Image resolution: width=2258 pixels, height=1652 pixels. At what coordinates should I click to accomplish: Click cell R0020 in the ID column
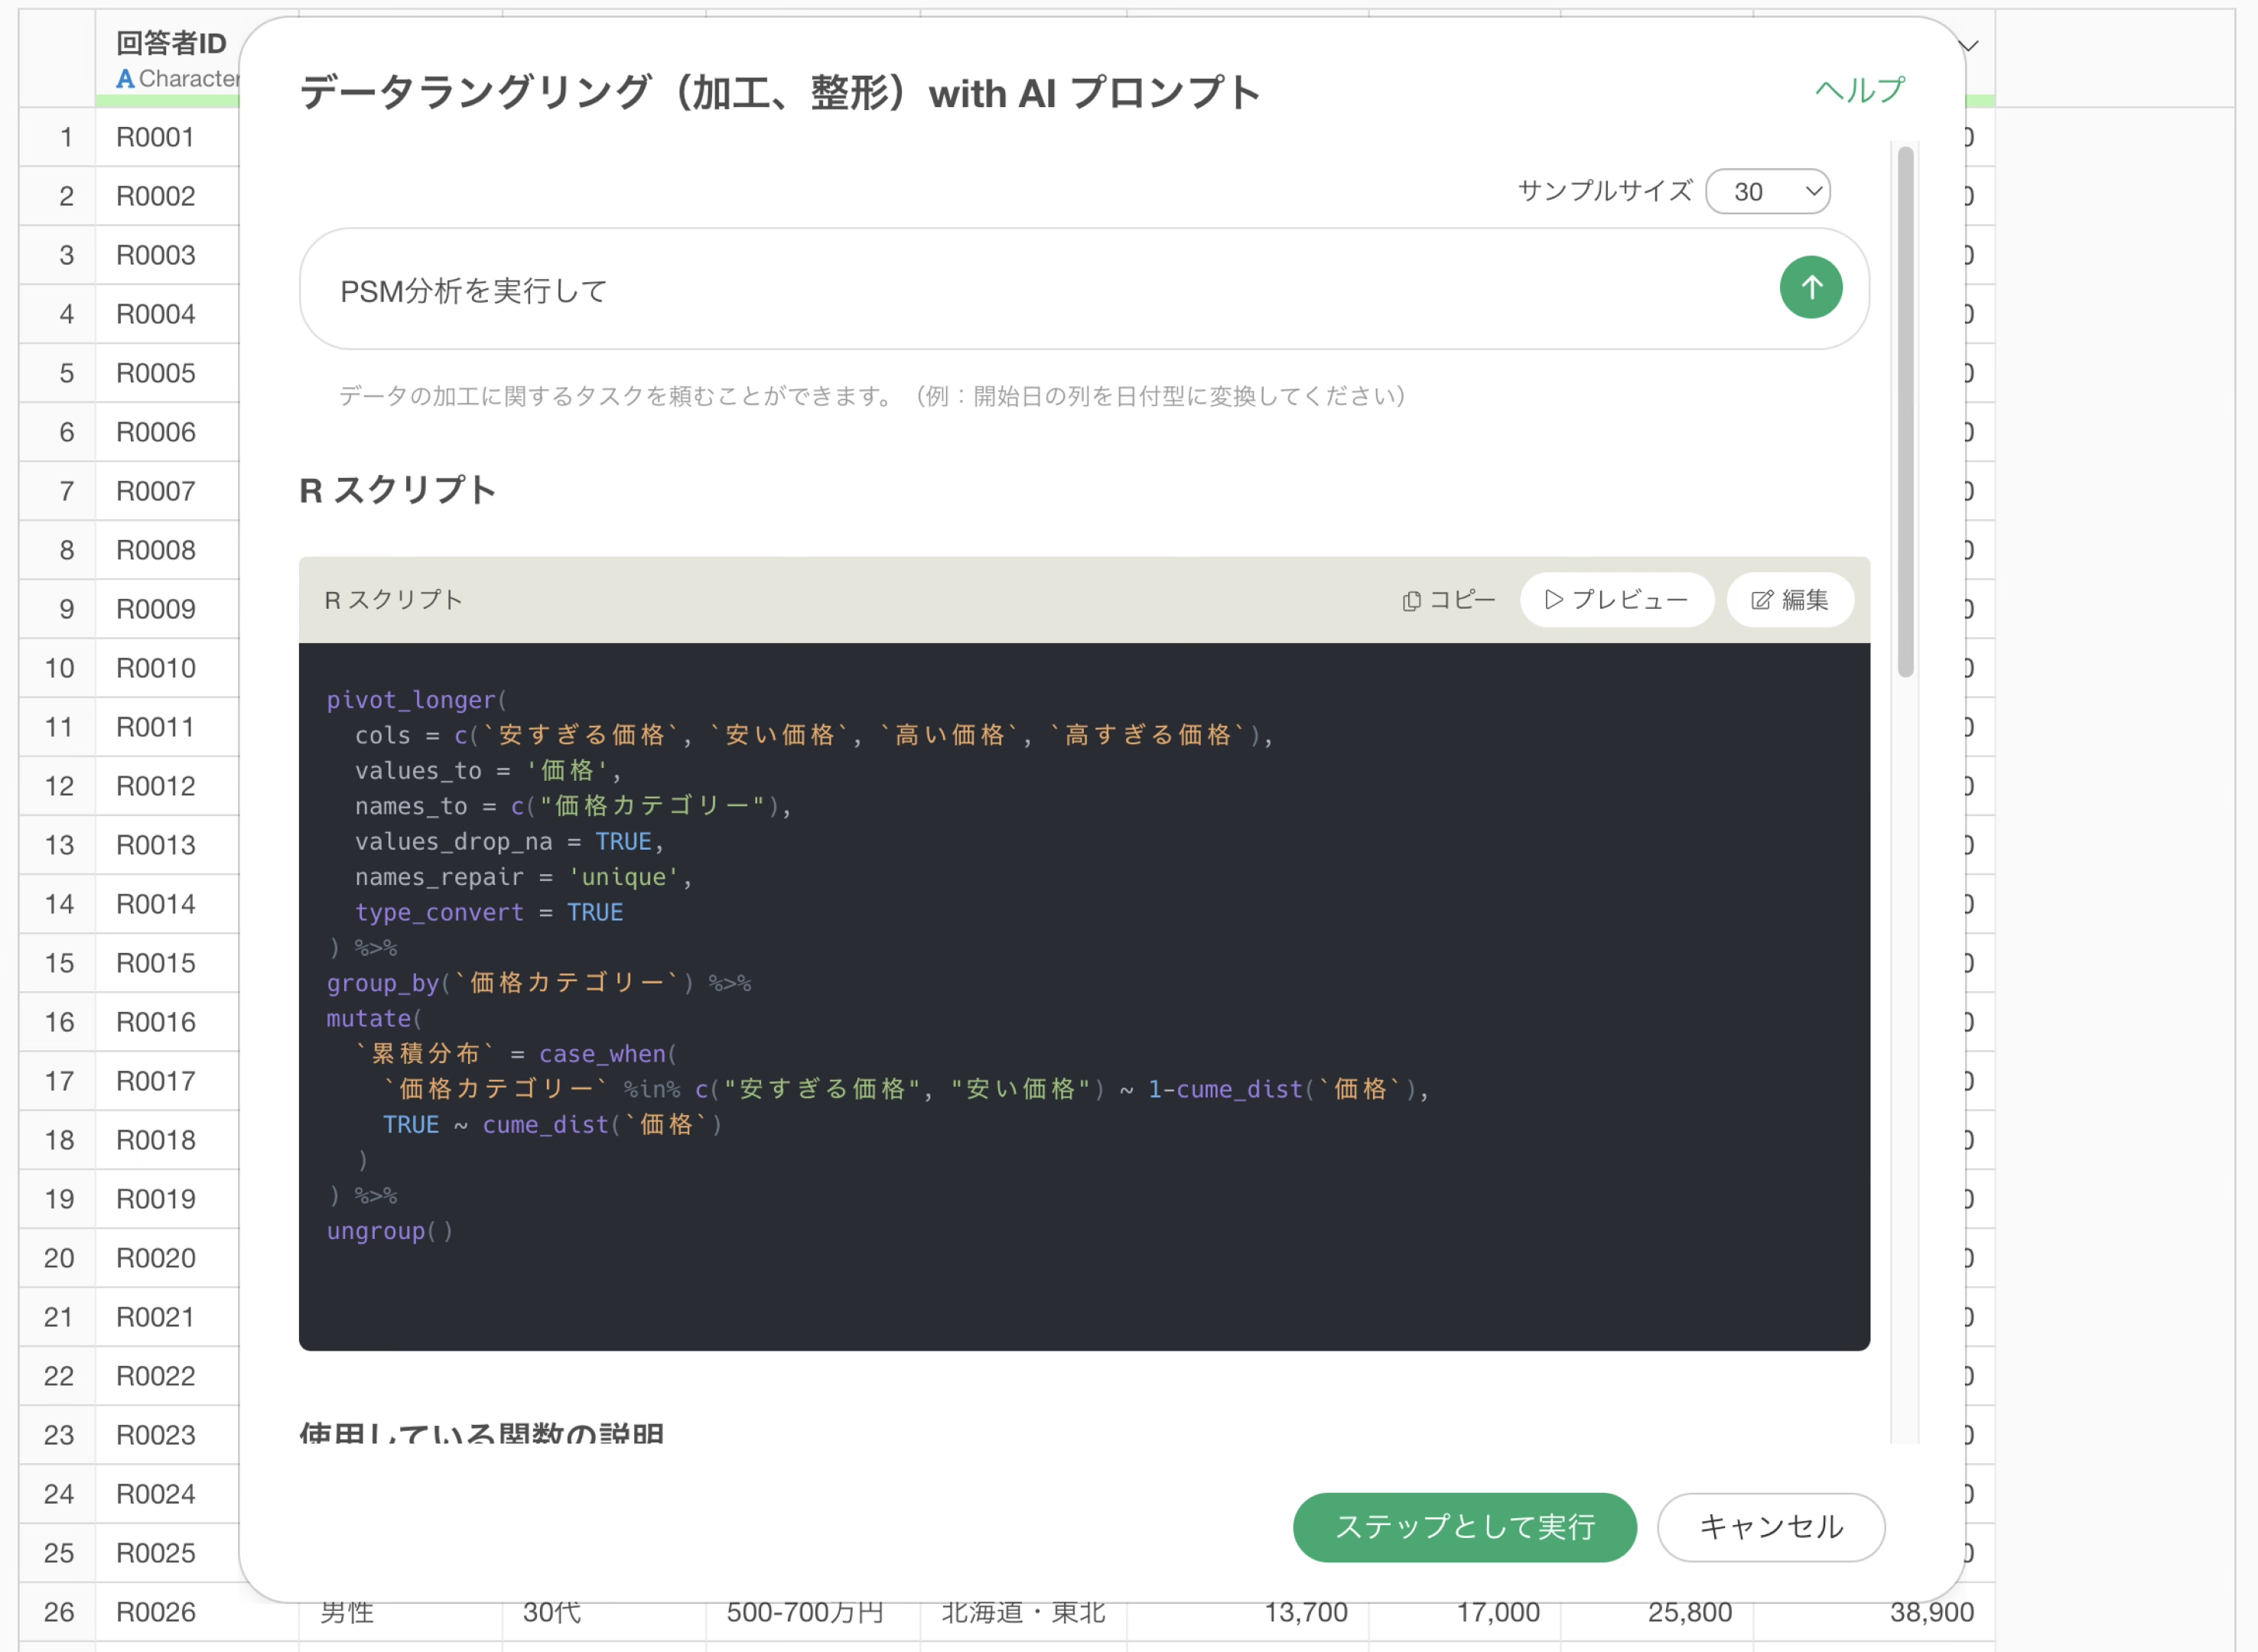156,1258
